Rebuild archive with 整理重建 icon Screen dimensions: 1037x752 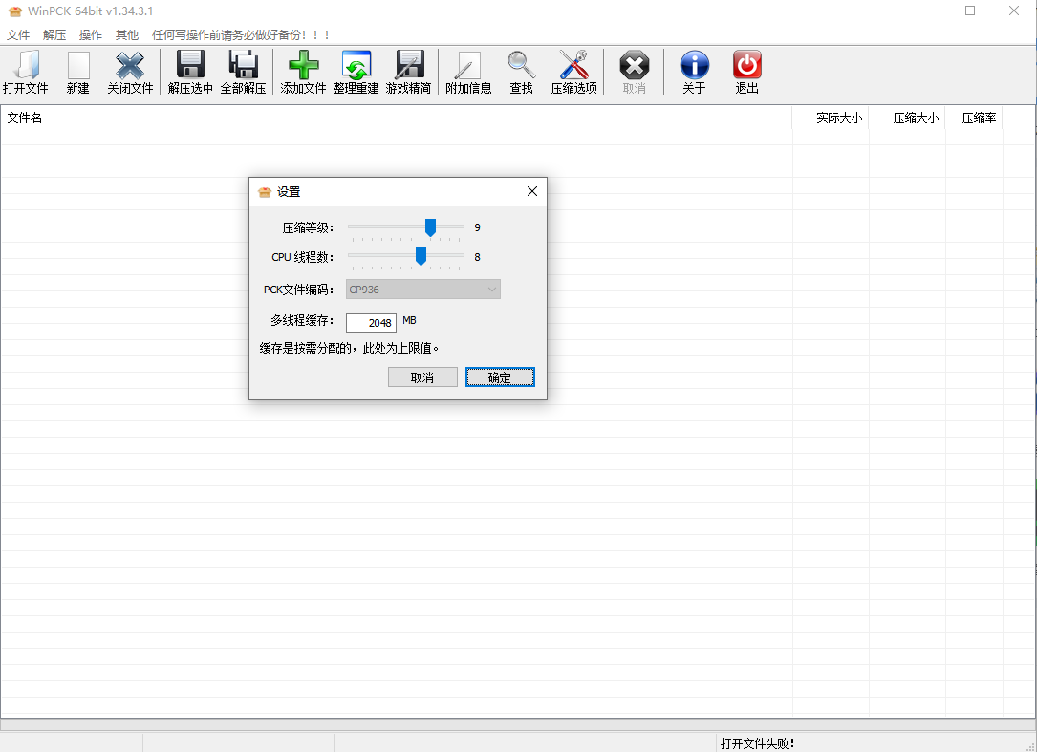(x=356, y=72)
